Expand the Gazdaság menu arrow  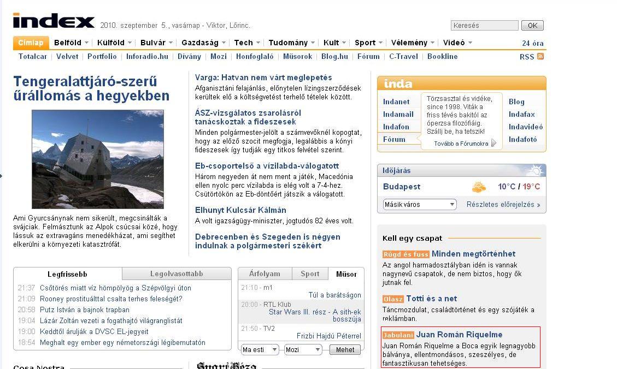coord(224,43)
